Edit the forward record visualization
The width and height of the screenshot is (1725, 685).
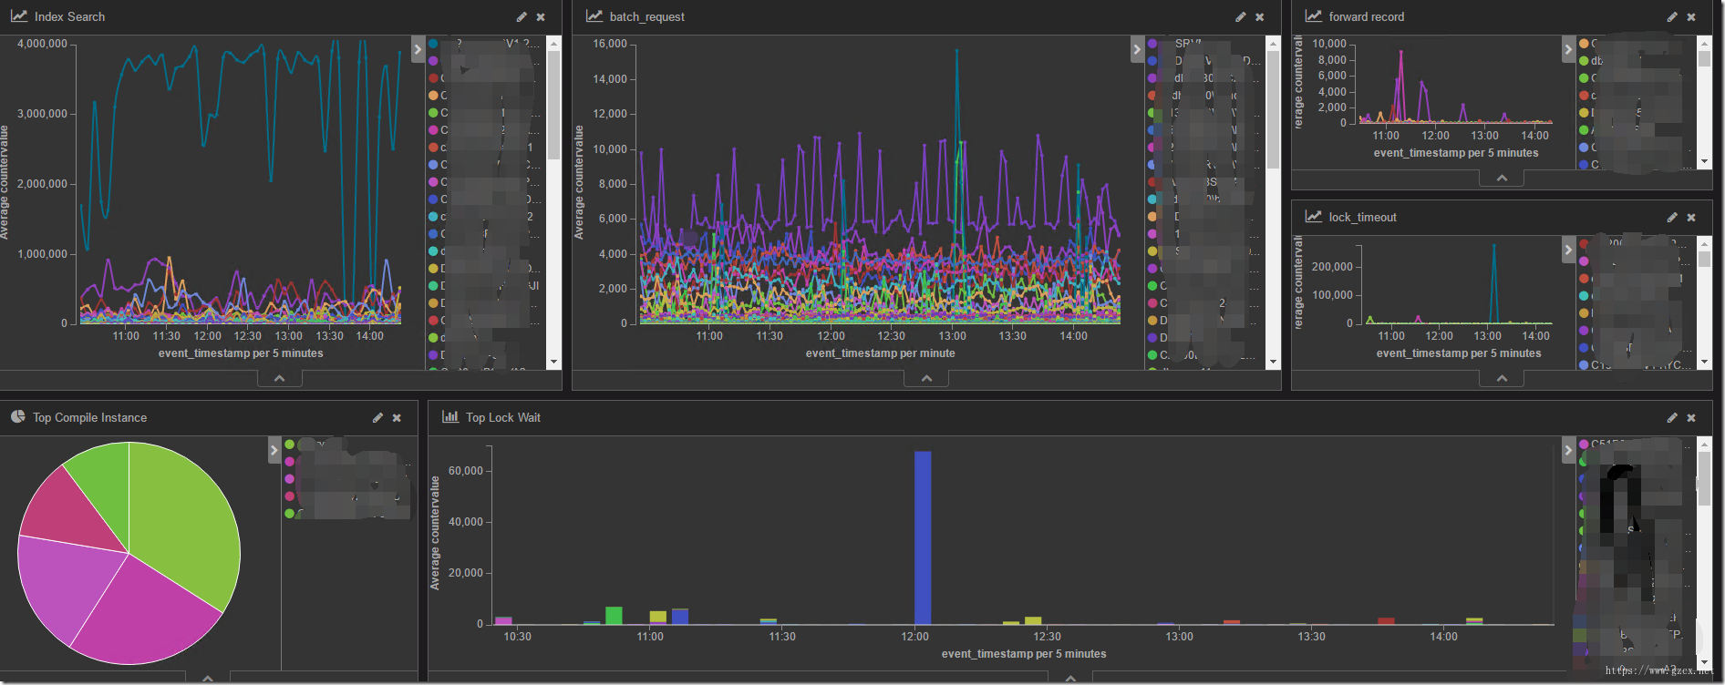(1671, 17)
